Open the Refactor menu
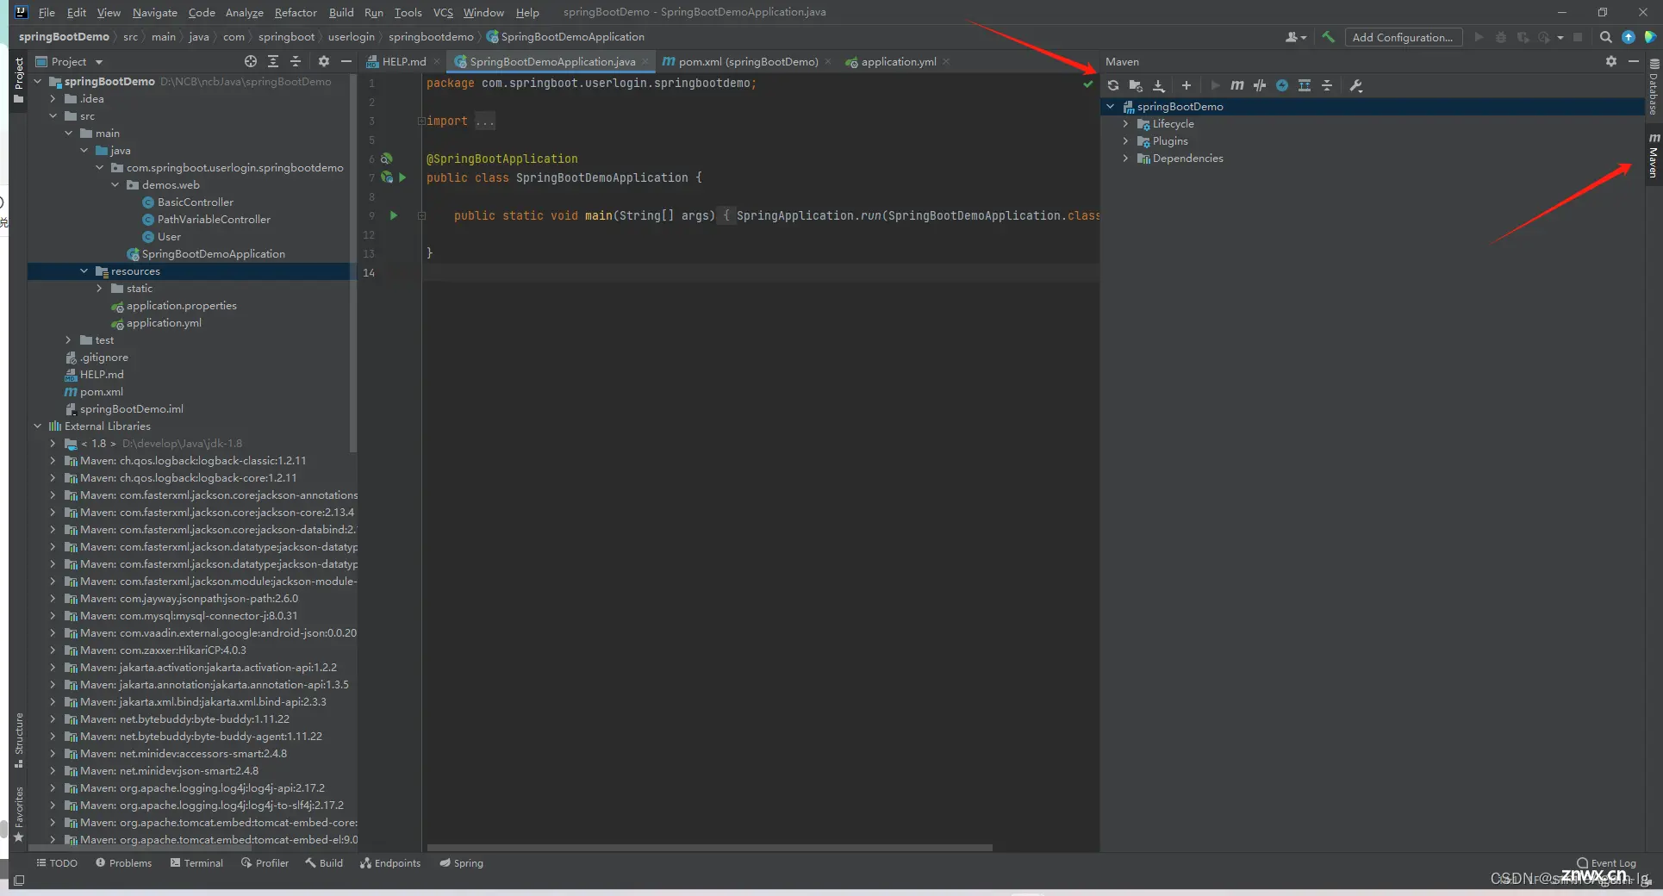Image resolution: width=1663 pixels, height=896 pixels. click(x=296, y=12)
